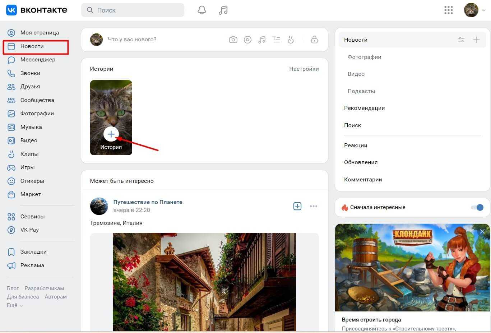The image size is (491, 333).
Task: Select Рекомендации in the right panel
Action: [364, 108]
